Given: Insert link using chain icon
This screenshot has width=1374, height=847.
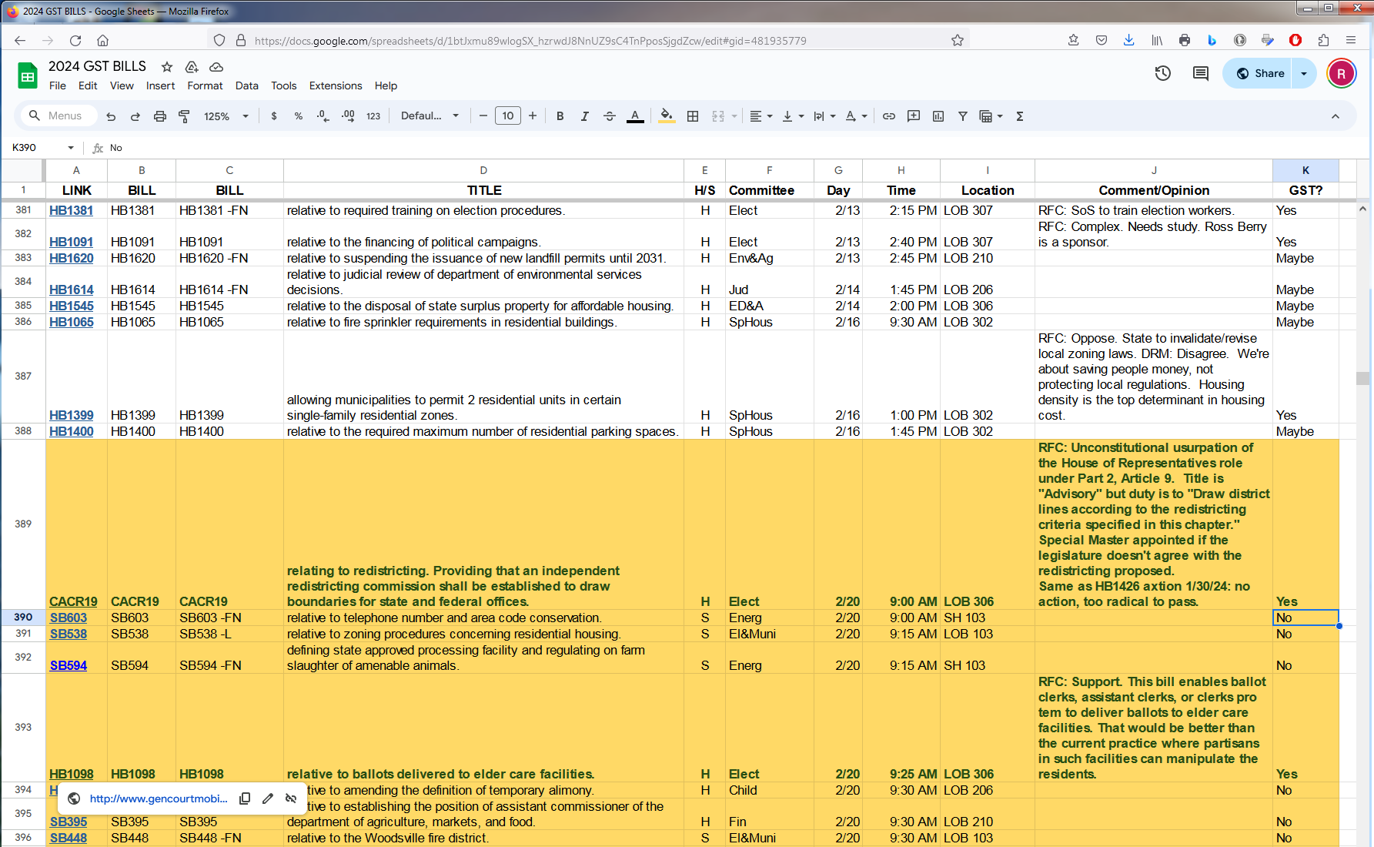Looking at the screenshot, I should click(x=888, y=116).
